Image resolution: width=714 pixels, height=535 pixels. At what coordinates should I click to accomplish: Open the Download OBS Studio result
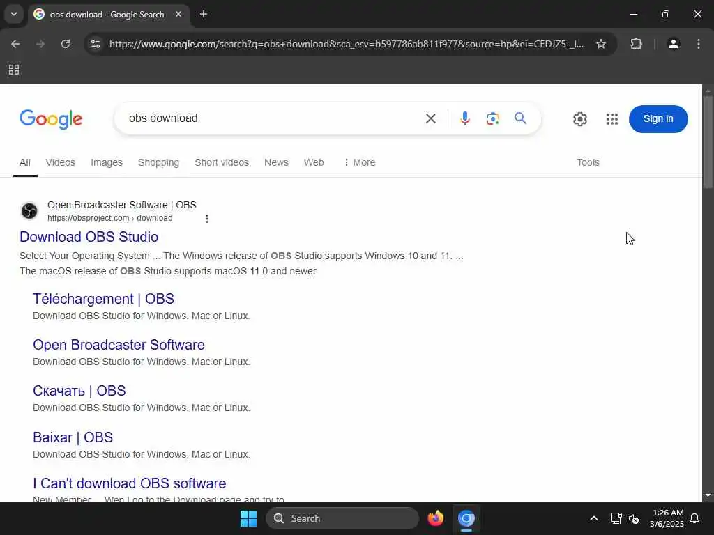[x=89, y=237]
